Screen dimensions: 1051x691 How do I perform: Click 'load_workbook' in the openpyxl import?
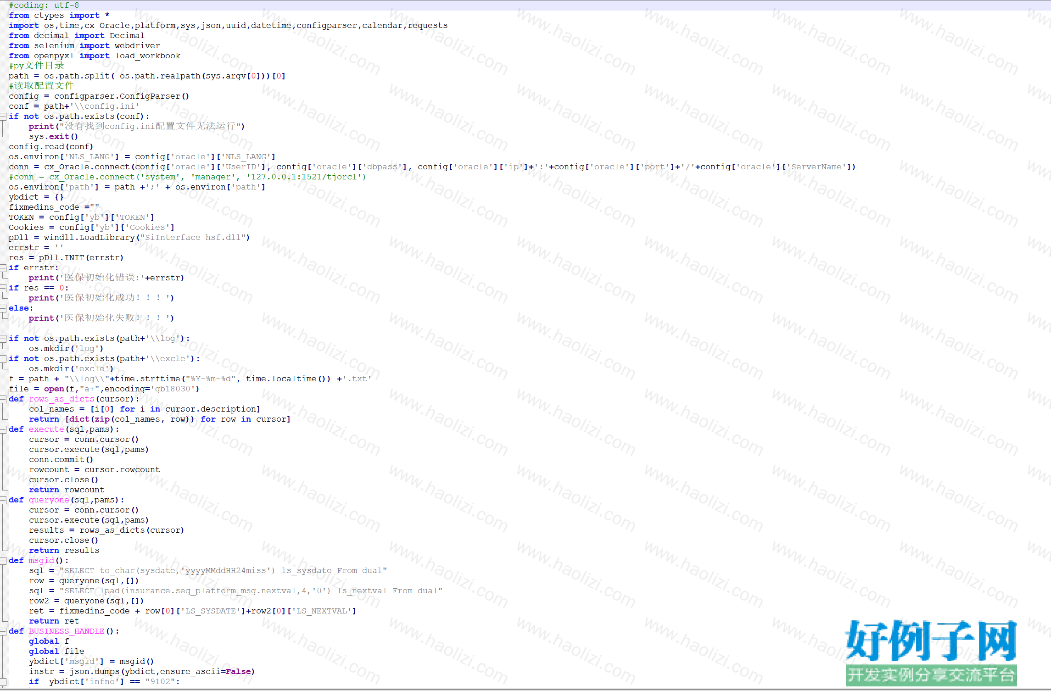147,56
